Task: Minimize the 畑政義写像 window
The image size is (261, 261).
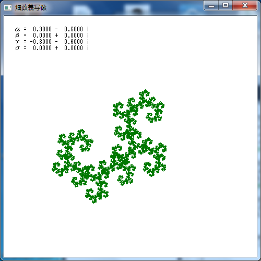Action: [211, 6]
